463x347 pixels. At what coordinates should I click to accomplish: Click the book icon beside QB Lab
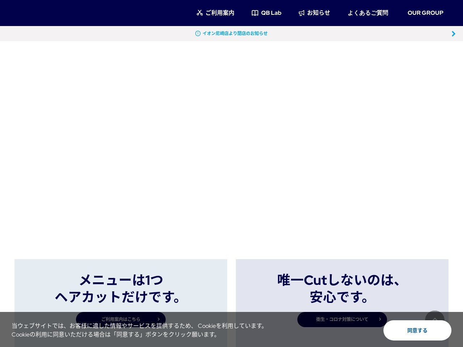coord(255,13)
